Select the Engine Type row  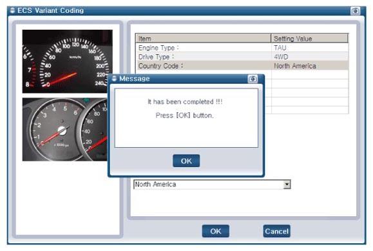[x=242, y=48]
